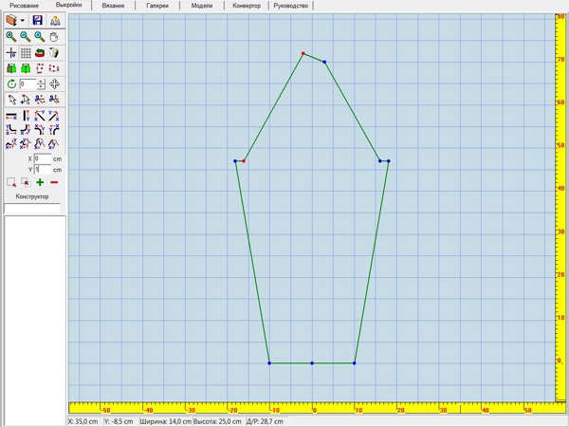Click the undo icon with green arrow

coord(40,53)
